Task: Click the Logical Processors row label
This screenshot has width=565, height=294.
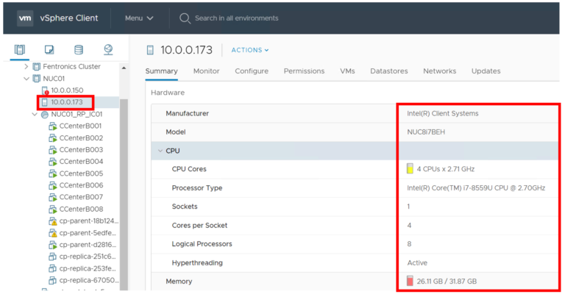Action: pos(202,244)
